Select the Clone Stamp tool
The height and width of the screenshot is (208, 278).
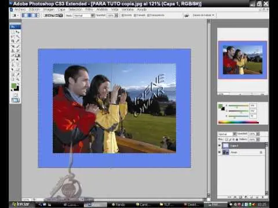coord(13,51)
